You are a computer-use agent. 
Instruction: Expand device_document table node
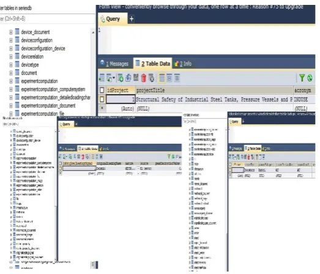pyautogui.click(x=11, y=32)
